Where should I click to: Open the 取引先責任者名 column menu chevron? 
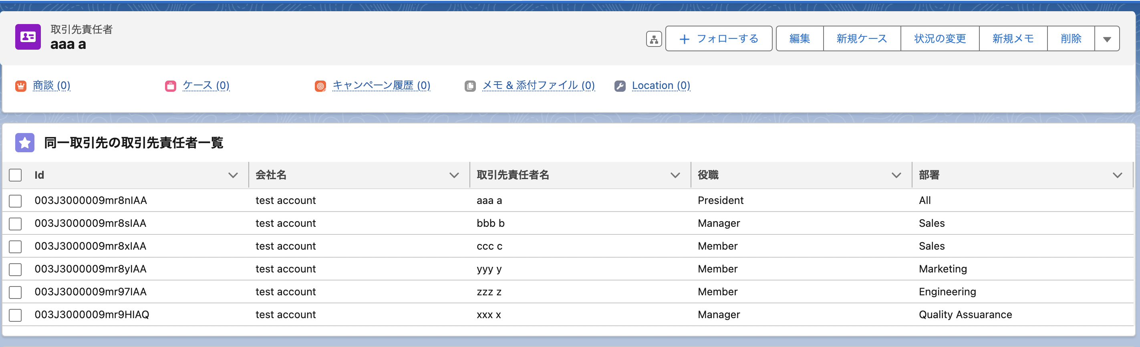(x=675, y=175)
